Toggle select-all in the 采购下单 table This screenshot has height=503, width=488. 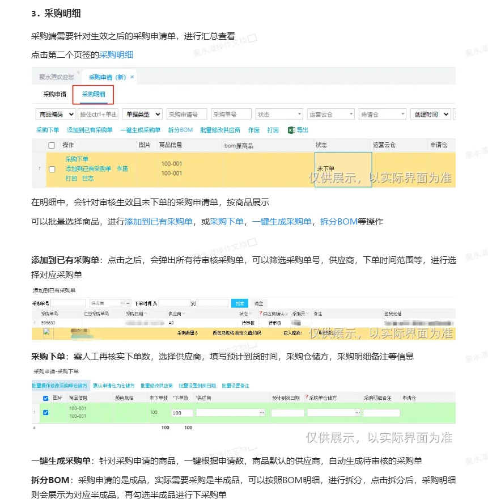pos(46,399)
